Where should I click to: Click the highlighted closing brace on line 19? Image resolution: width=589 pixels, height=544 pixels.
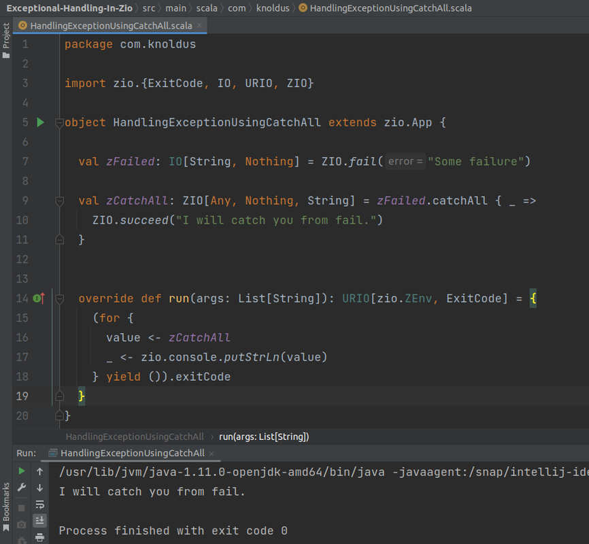click(x=82, y=396)
